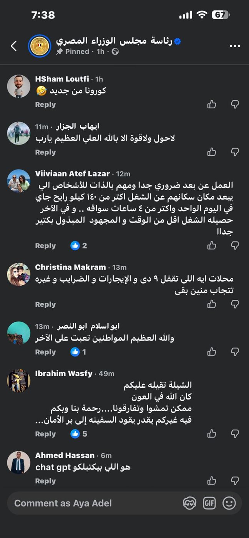Open Ibrahim Wasfy's profile avatar
The image size is (249, 538).
(x=18, y=380)
